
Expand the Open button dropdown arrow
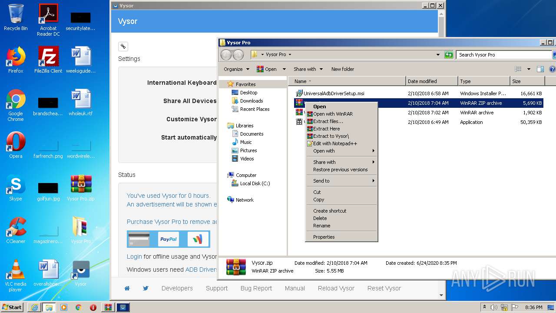[x=284, y=69]
